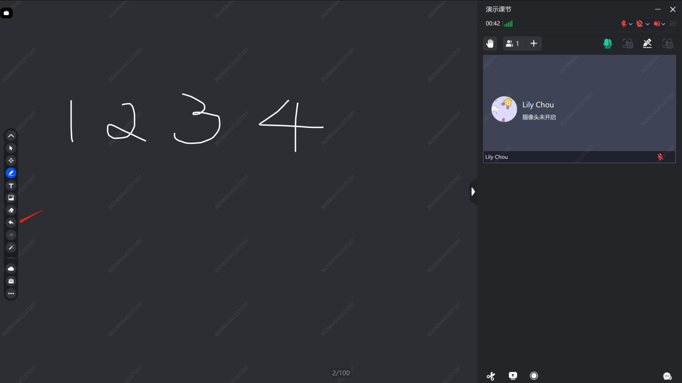Close the class panel window

coord(673,10)
